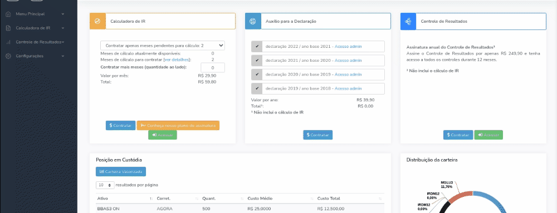This screenshot has height=213, width=557.
Task: Click the Contratar mais meses quantity field
Action: click(213, 67)
